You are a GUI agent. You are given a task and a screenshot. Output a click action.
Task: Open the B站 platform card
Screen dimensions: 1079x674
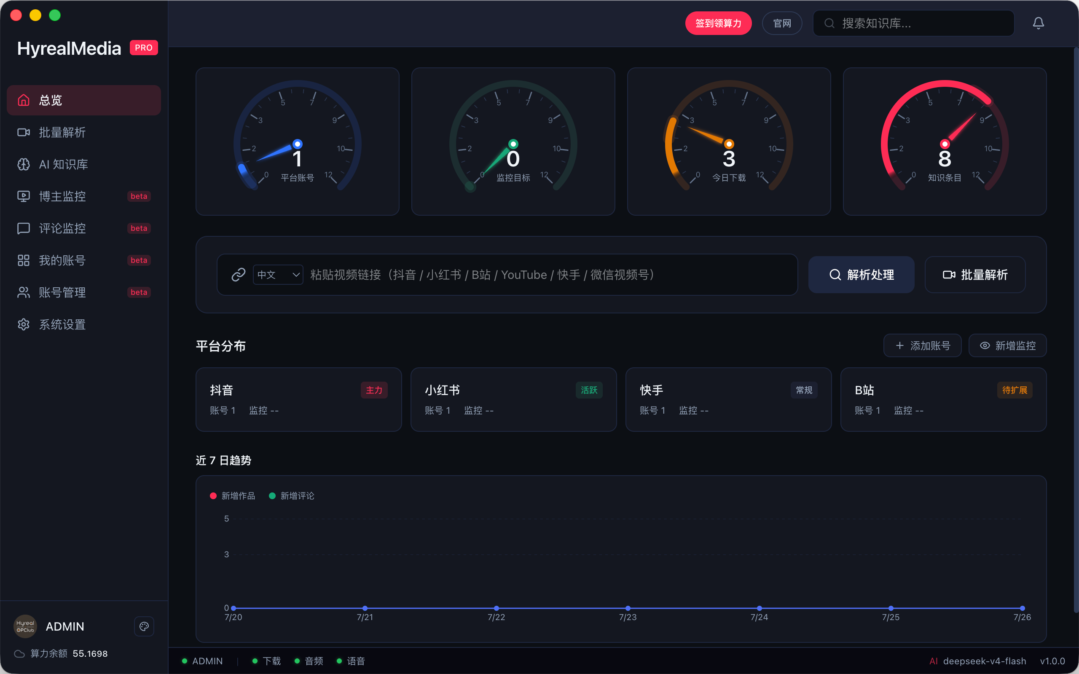(943, 399)
